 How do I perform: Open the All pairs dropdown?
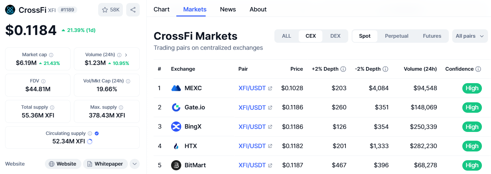pos(470,36)
